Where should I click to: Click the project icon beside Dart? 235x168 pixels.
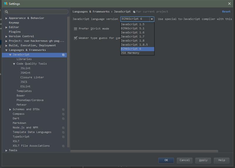click(x=63, y=119)
